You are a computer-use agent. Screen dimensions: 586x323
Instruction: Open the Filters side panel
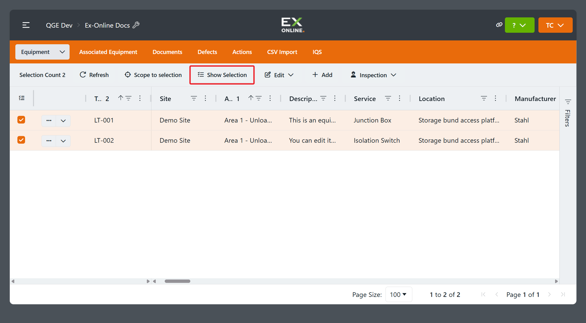(x=568, y=113)
